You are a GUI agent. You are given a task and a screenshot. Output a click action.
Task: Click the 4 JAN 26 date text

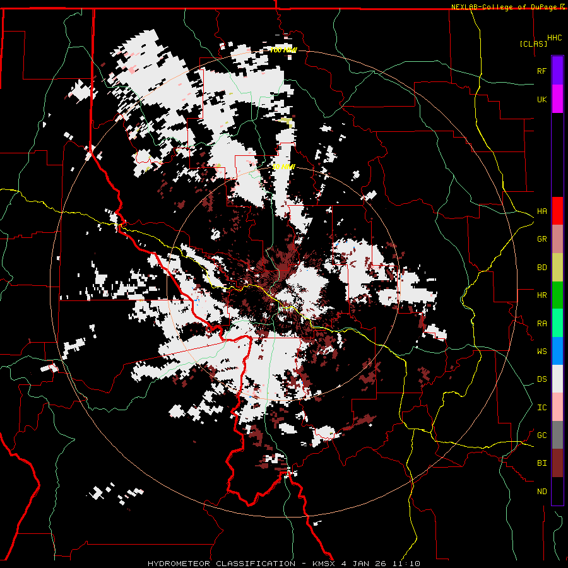coord(364,564)
